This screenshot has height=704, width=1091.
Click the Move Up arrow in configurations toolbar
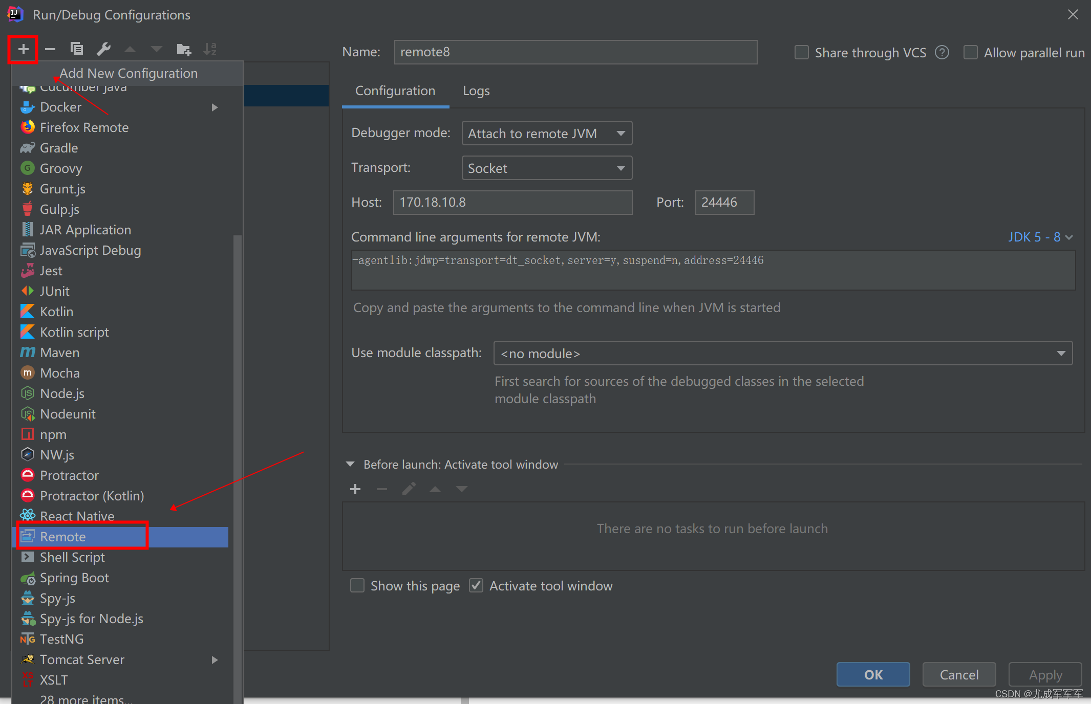coord(130,50)
